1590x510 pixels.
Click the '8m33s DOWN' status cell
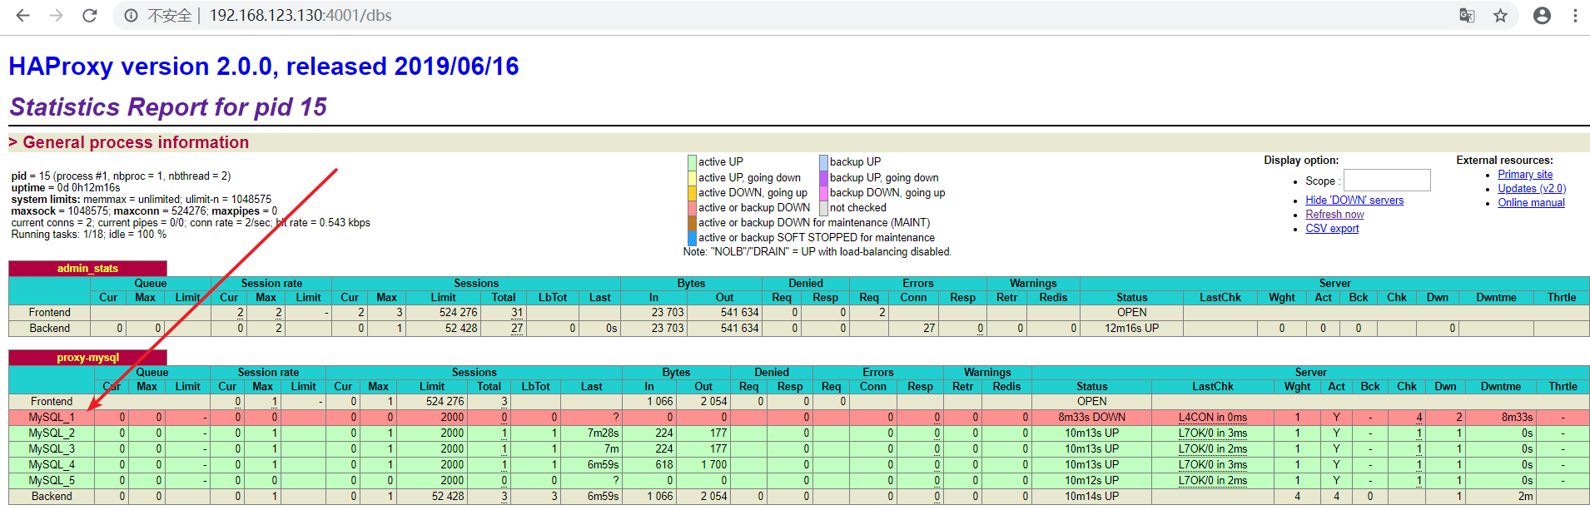coord(1091,418)
